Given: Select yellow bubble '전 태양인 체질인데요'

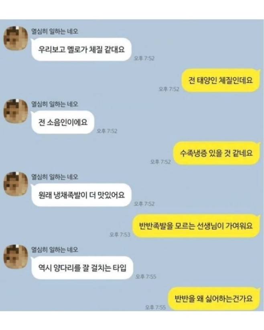Looking at the screenshot, I should click(x=220, y=80).
